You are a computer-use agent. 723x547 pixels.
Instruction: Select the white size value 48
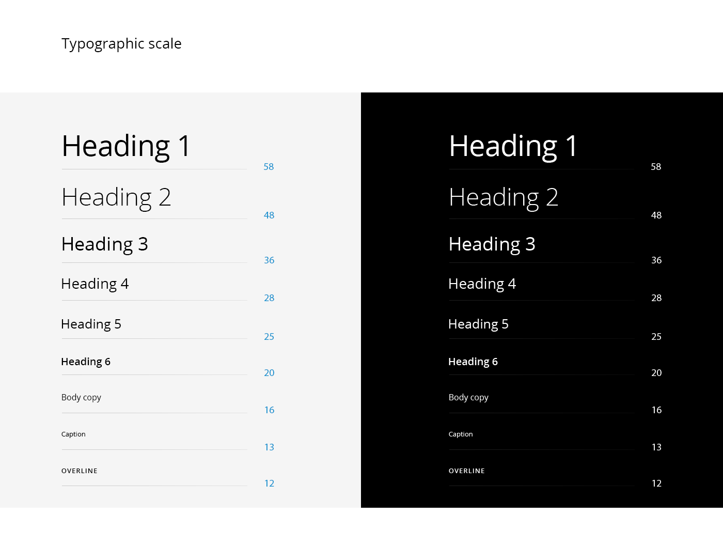tap(656, 215)
